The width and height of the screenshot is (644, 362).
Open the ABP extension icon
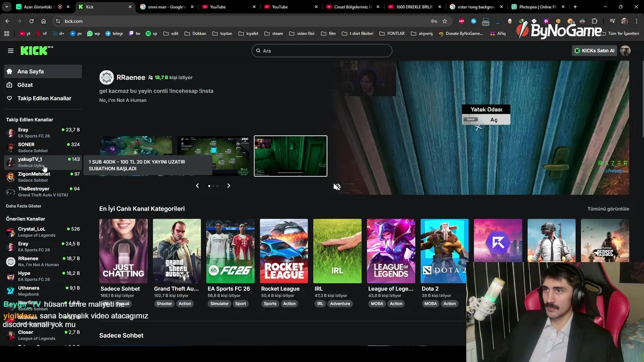tap(461, 21)
